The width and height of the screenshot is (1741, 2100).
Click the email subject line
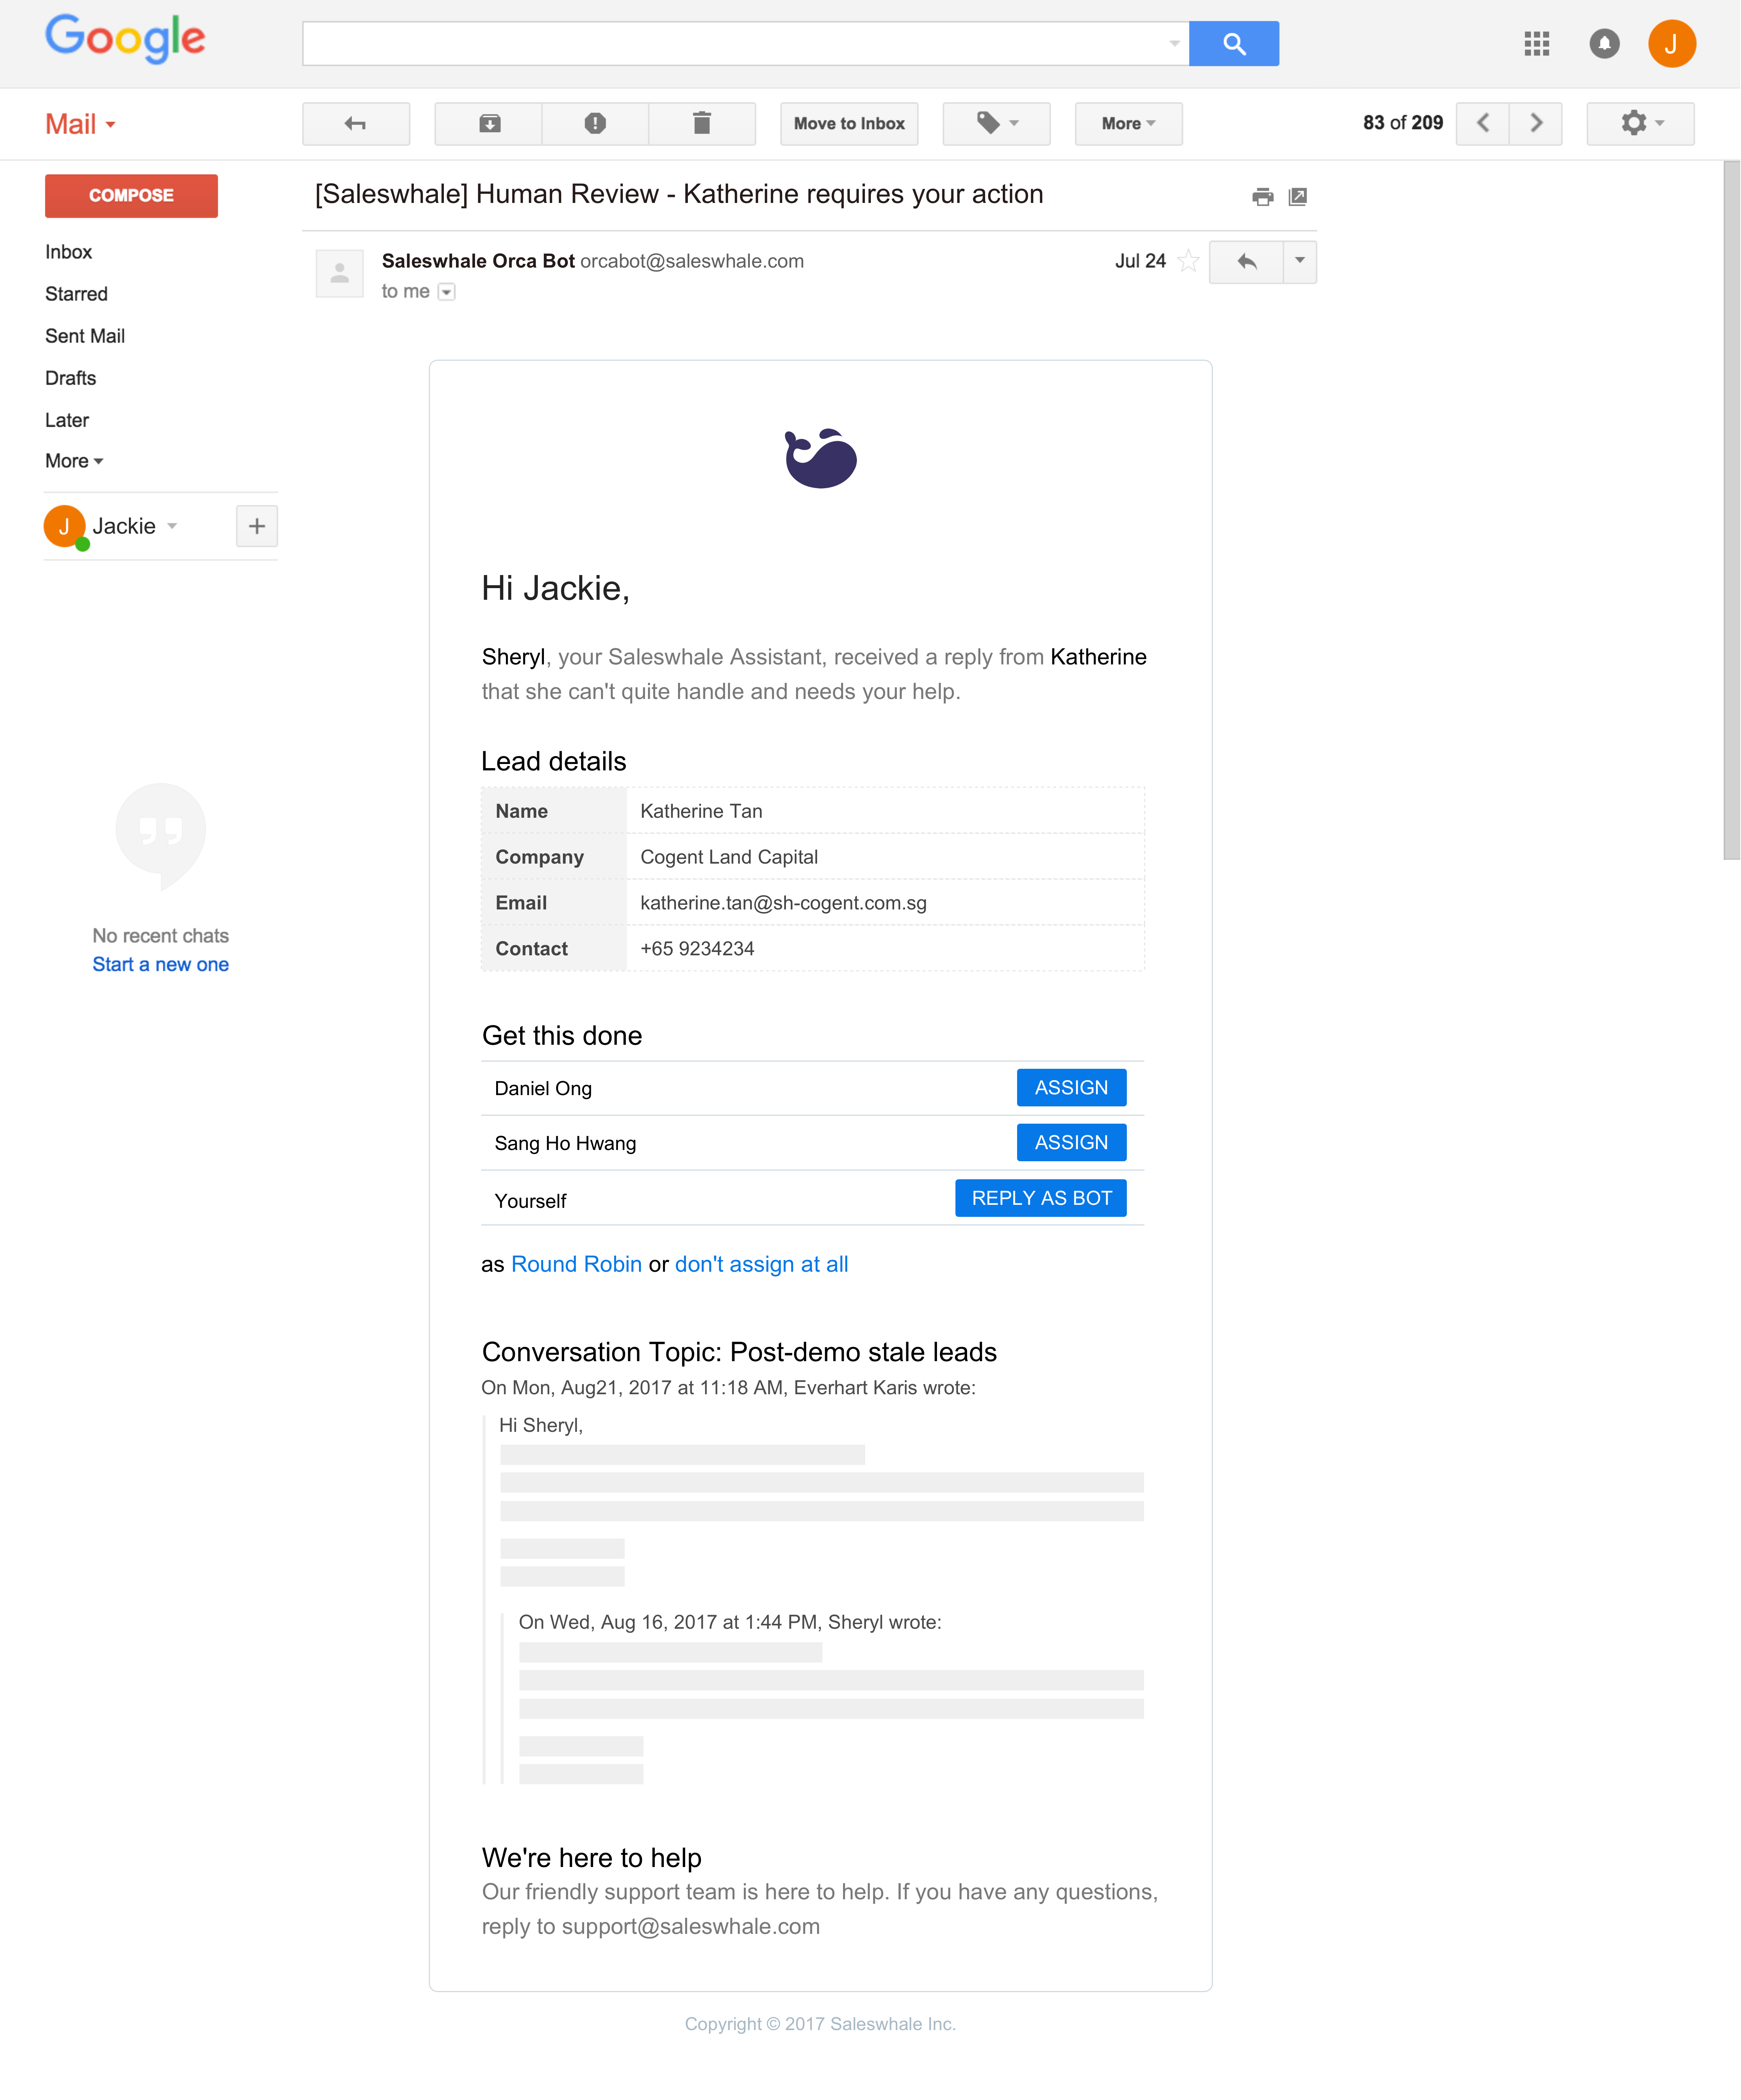[x=679, y=194]
